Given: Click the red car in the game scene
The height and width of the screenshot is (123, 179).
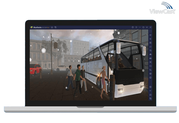Looking at the screenshot, I should [35, 69].
